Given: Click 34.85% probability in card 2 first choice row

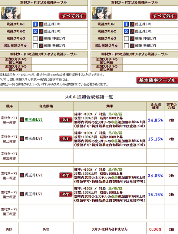Looking at the screenshot, I should (155, 175).
